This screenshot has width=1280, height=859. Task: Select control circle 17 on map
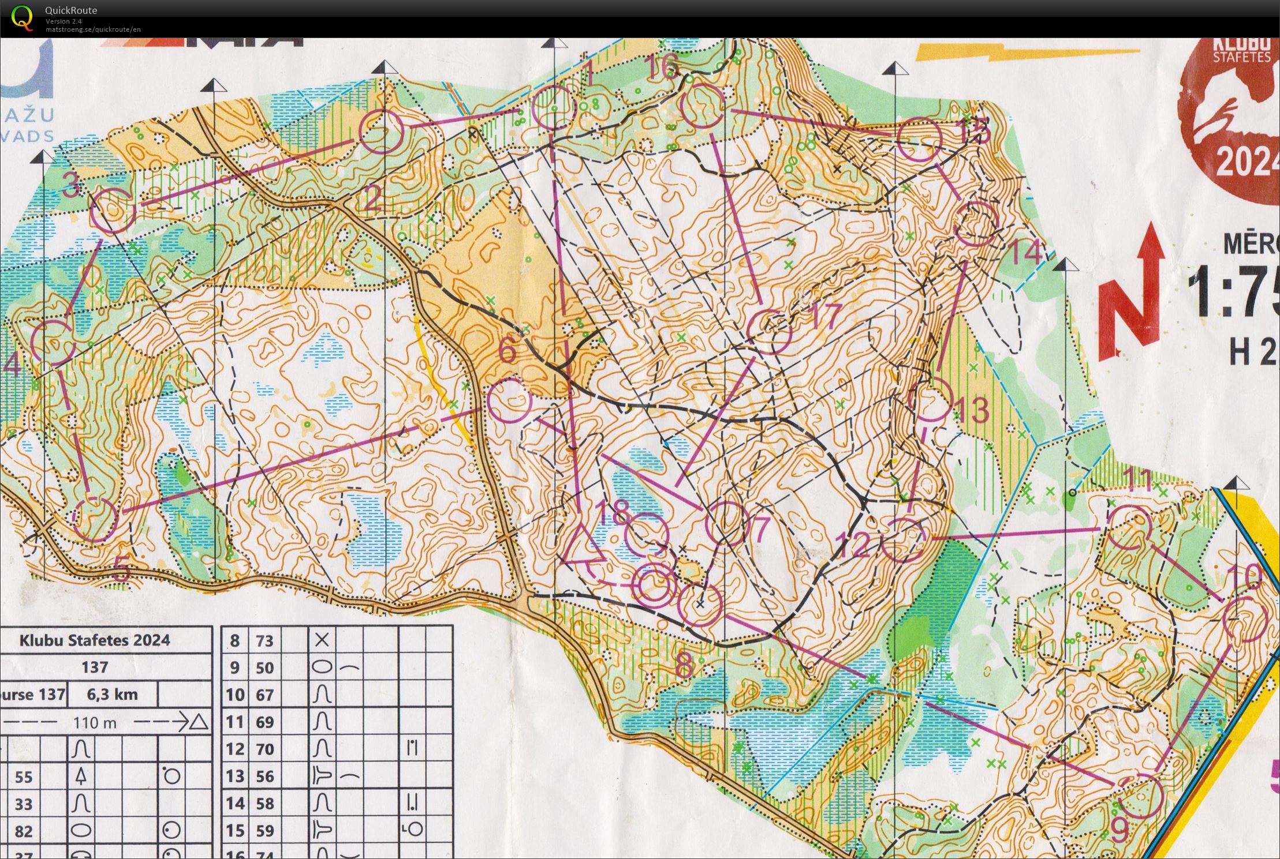769,331
